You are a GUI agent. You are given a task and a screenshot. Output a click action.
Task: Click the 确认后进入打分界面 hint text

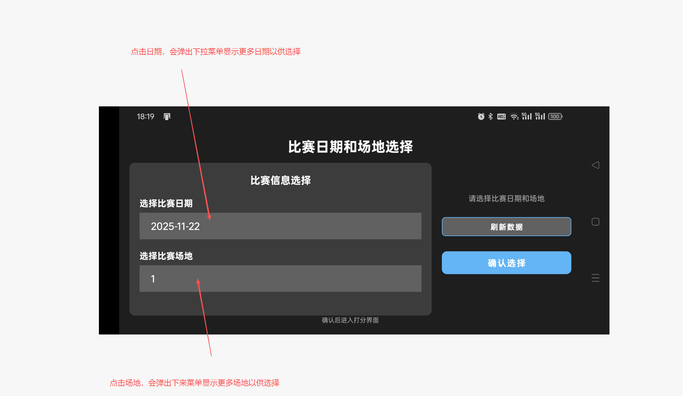click(350, 320)
